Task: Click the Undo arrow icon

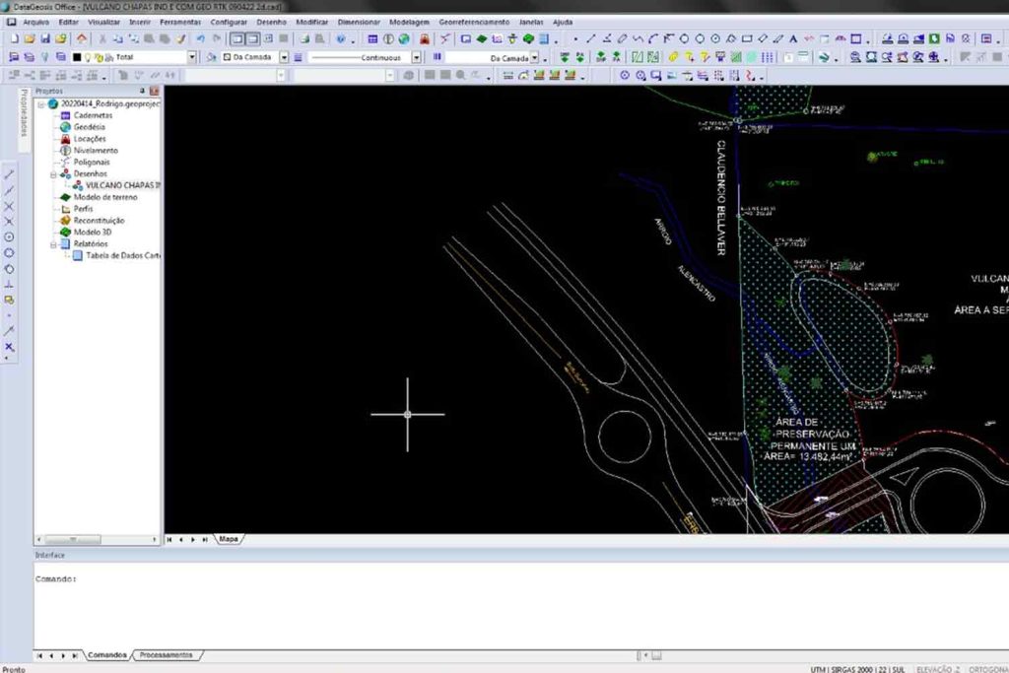Action: (200, 39)
